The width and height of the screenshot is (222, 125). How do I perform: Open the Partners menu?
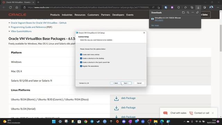coord(105,15)
